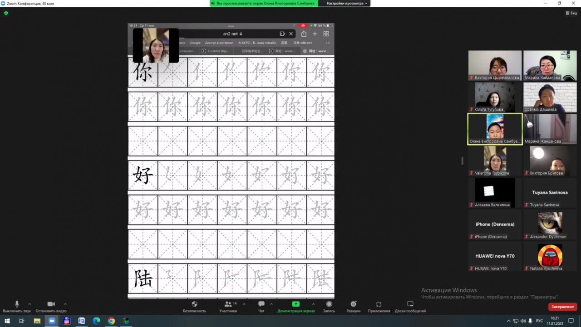Start recording with Запись button

[x=329, y=304]
